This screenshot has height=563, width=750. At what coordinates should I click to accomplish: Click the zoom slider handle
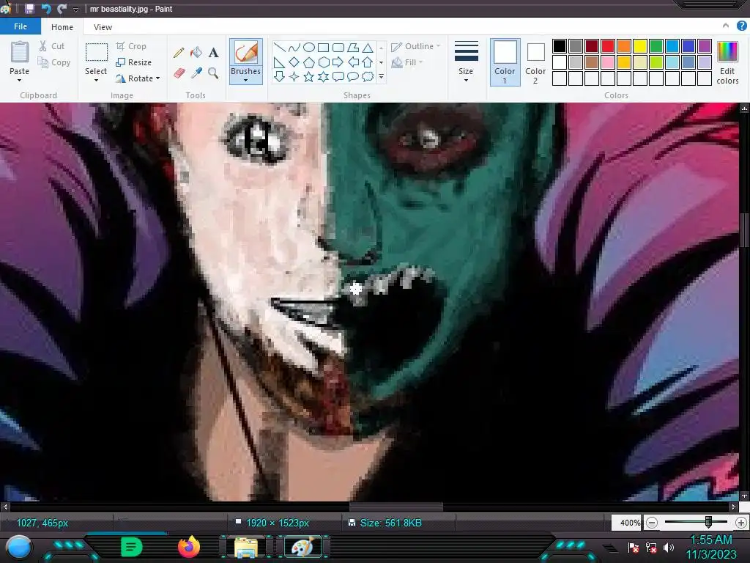click(x=708, y=522)
